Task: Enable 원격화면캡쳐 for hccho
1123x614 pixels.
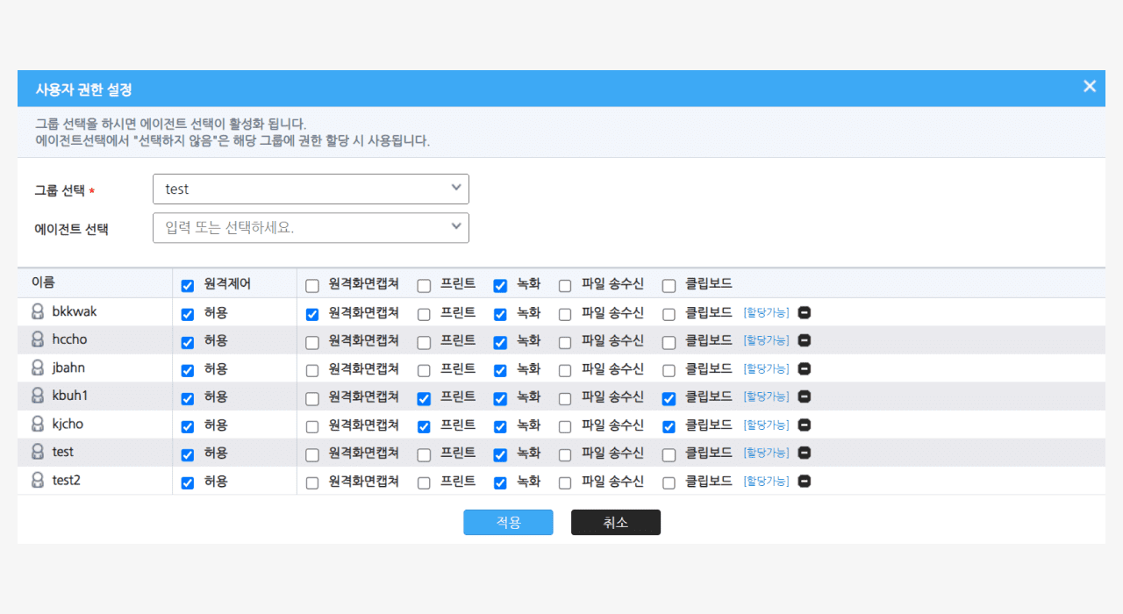Action: coord(311,341)
